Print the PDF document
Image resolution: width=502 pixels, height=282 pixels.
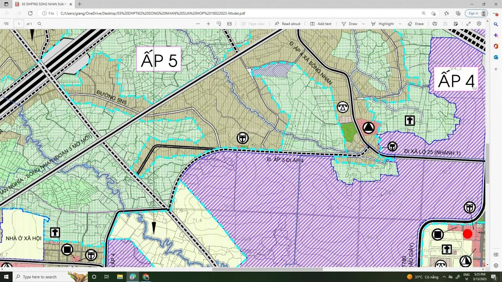(x=435, y=24)
